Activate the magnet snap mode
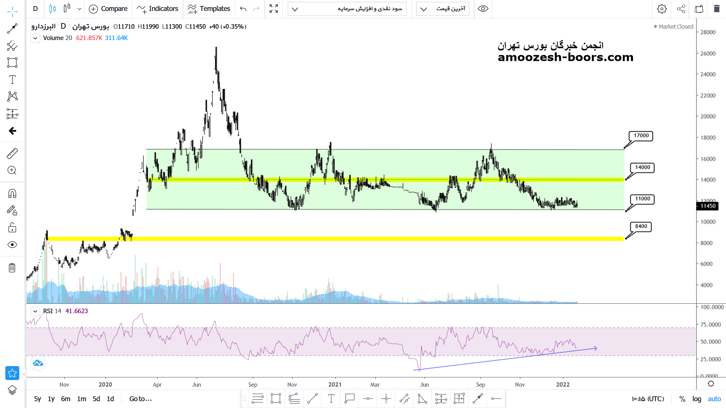Screen dimensions: 726x408 (12, 194)
